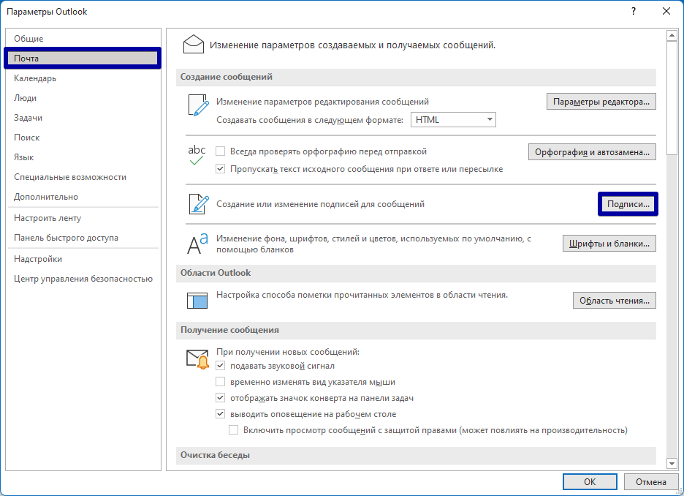Click the envelope icon beside the Mail settings header

coord(193,45)
